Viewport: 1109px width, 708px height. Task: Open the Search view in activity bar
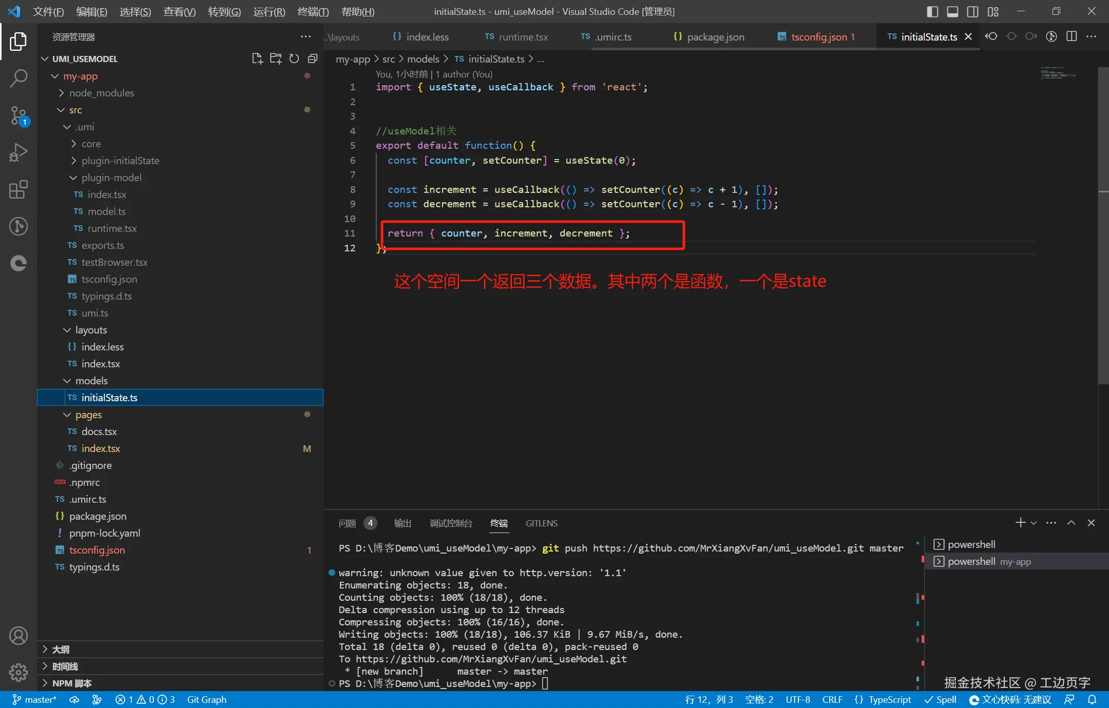[x=18, y=78]
